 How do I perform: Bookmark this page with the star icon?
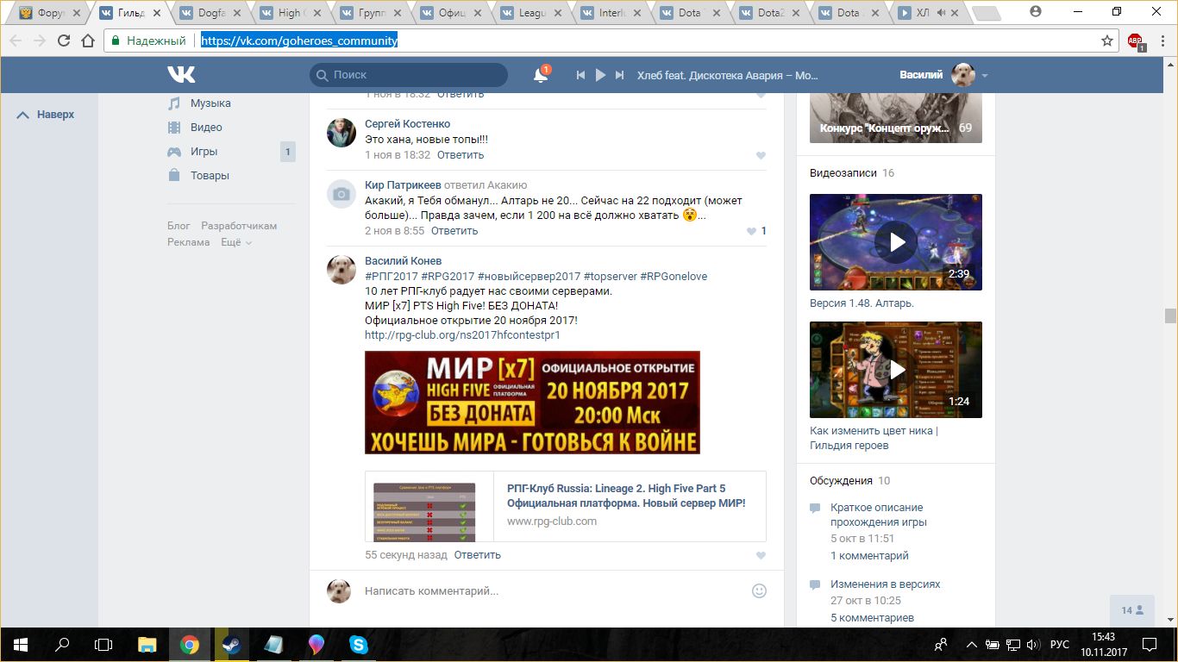pyautogui.click(x=1107, y=41)
